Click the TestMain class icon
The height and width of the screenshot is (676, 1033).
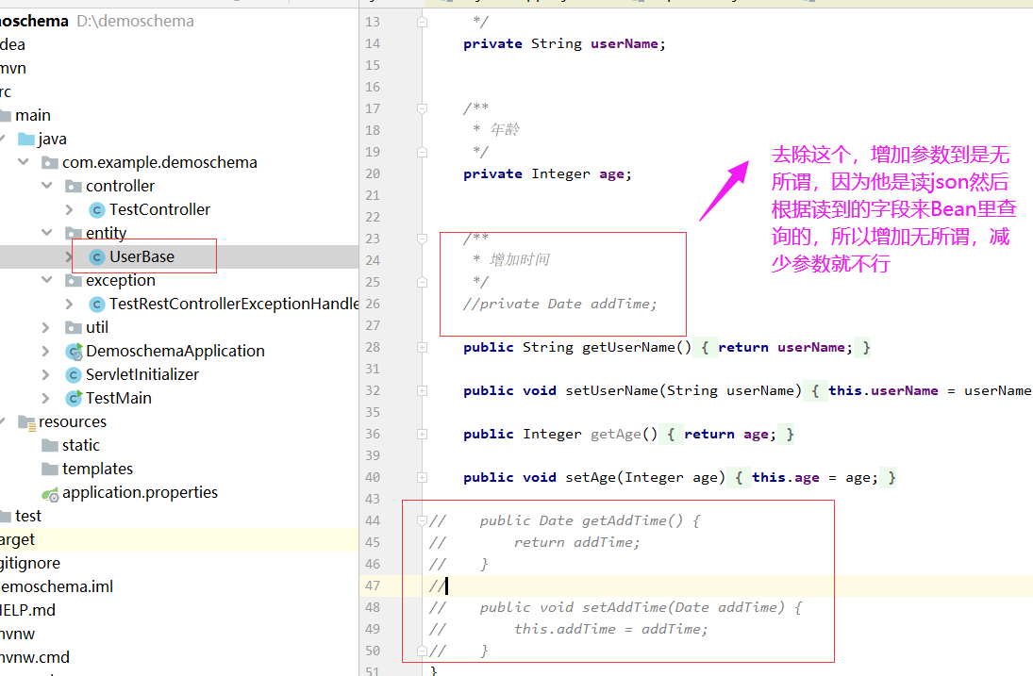pyautogui.click(x=74, y=397)
